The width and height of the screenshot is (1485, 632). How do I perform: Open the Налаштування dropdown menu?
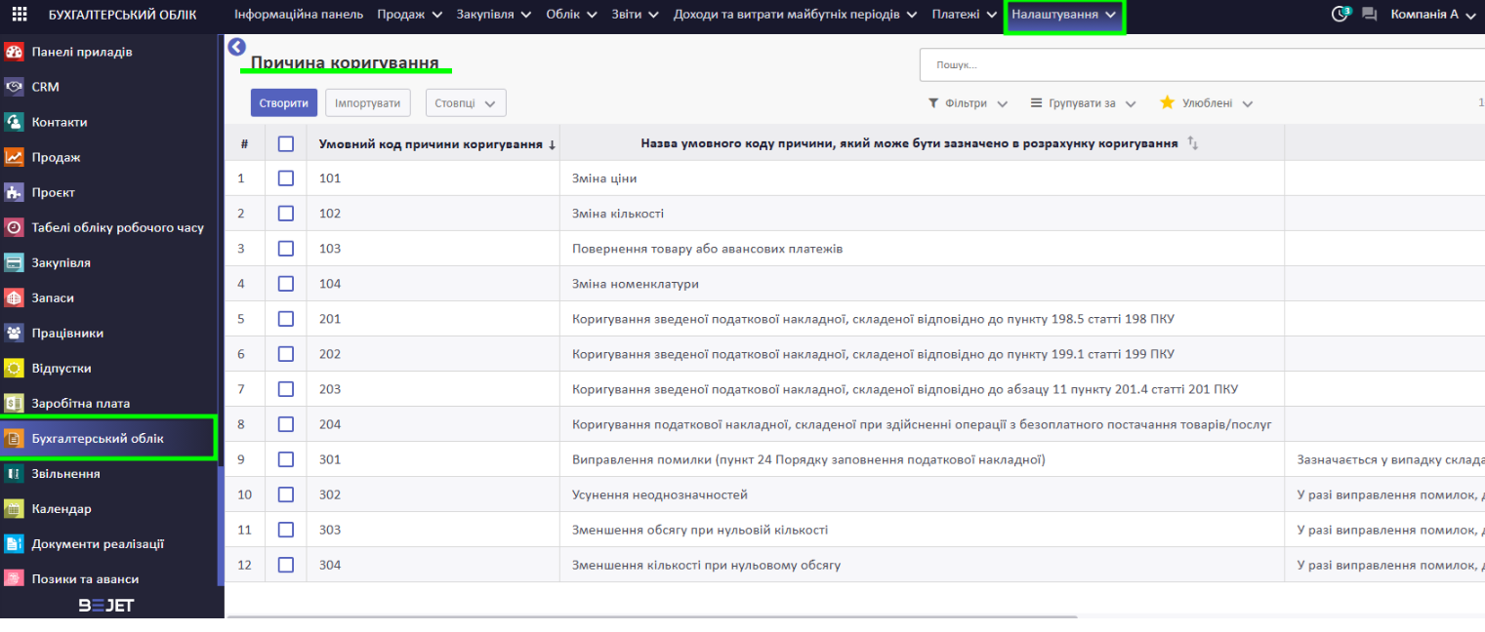(1064, 15)
